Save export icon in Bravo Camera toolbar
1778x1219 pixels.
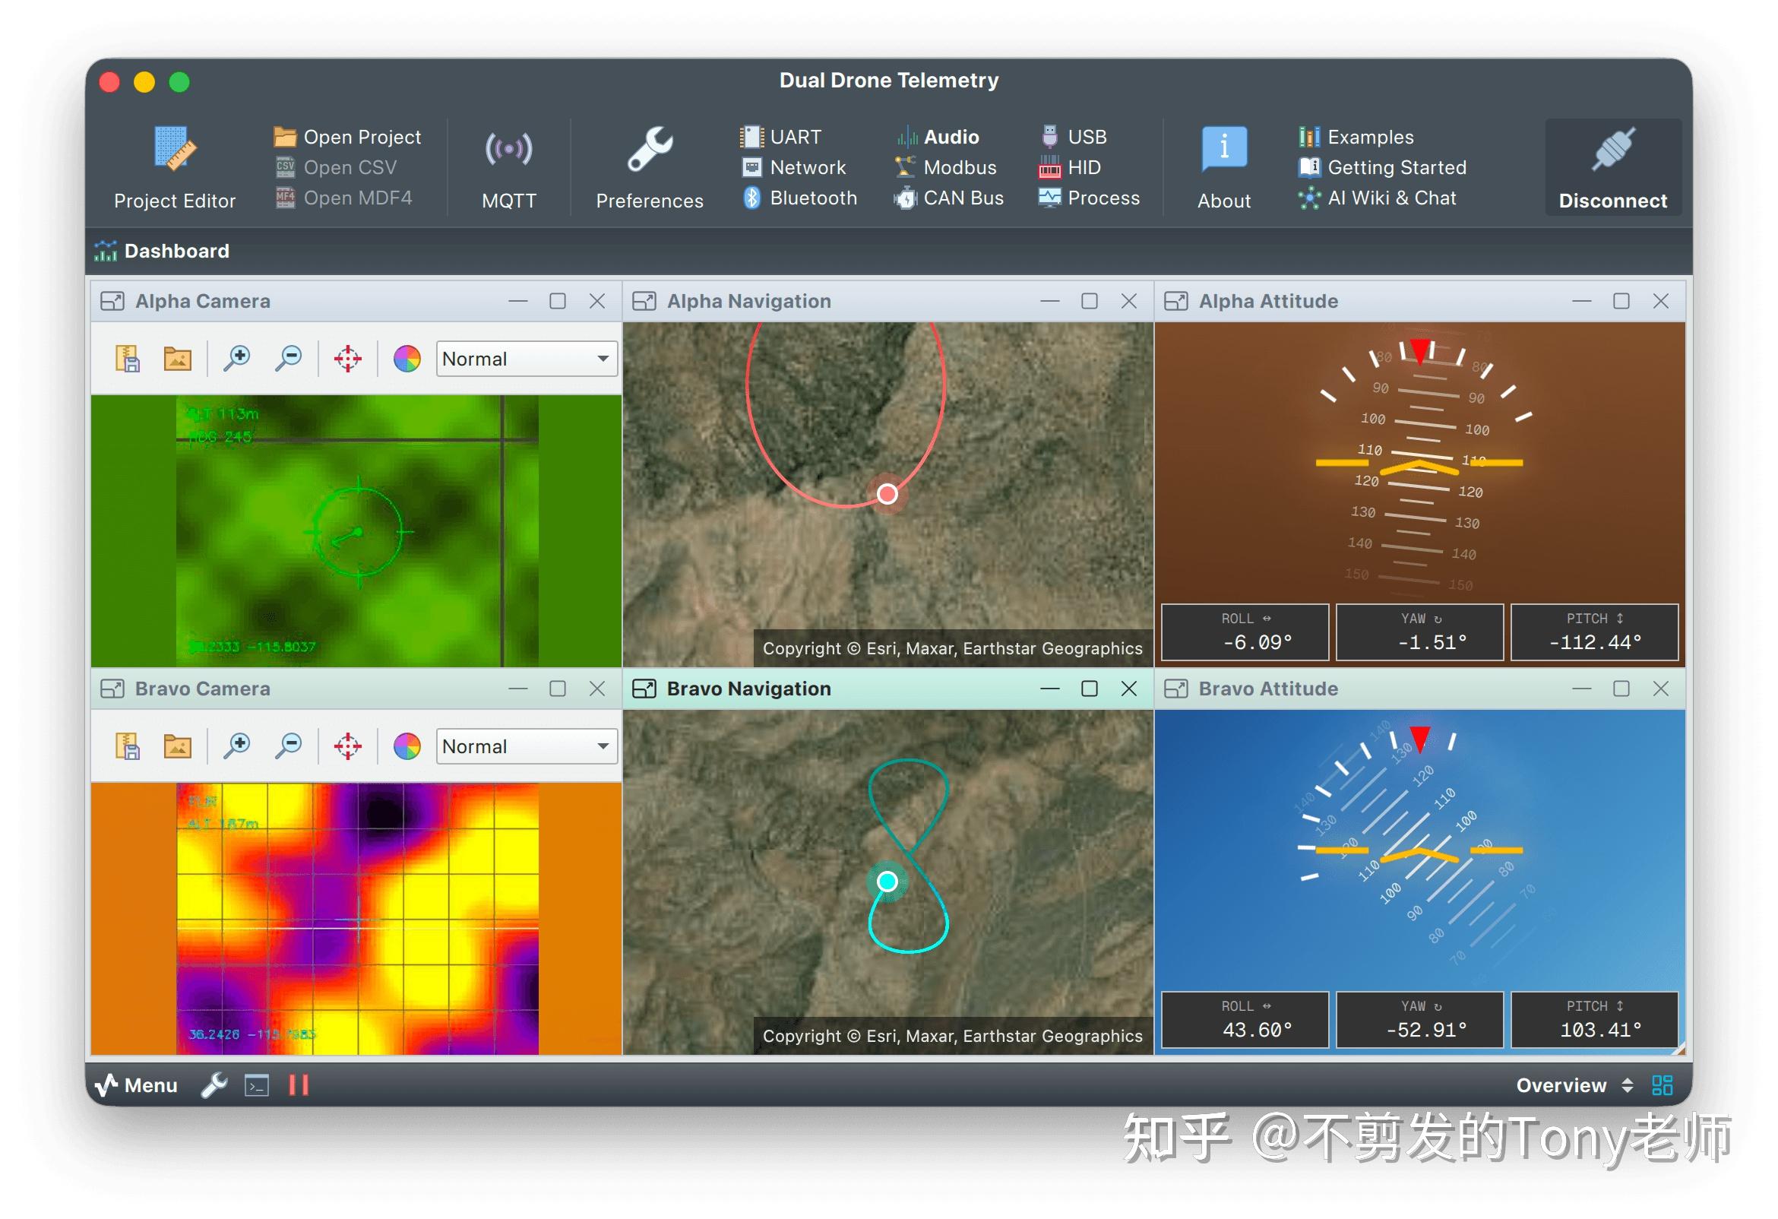[128, 746]
